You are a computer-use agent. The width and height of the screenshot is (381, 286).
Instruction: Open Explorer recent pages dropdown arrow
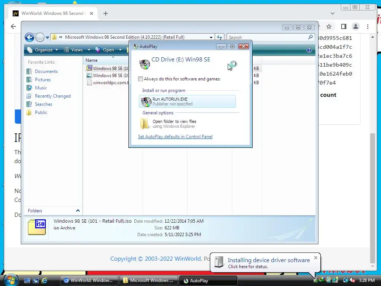tap(47, 38)
